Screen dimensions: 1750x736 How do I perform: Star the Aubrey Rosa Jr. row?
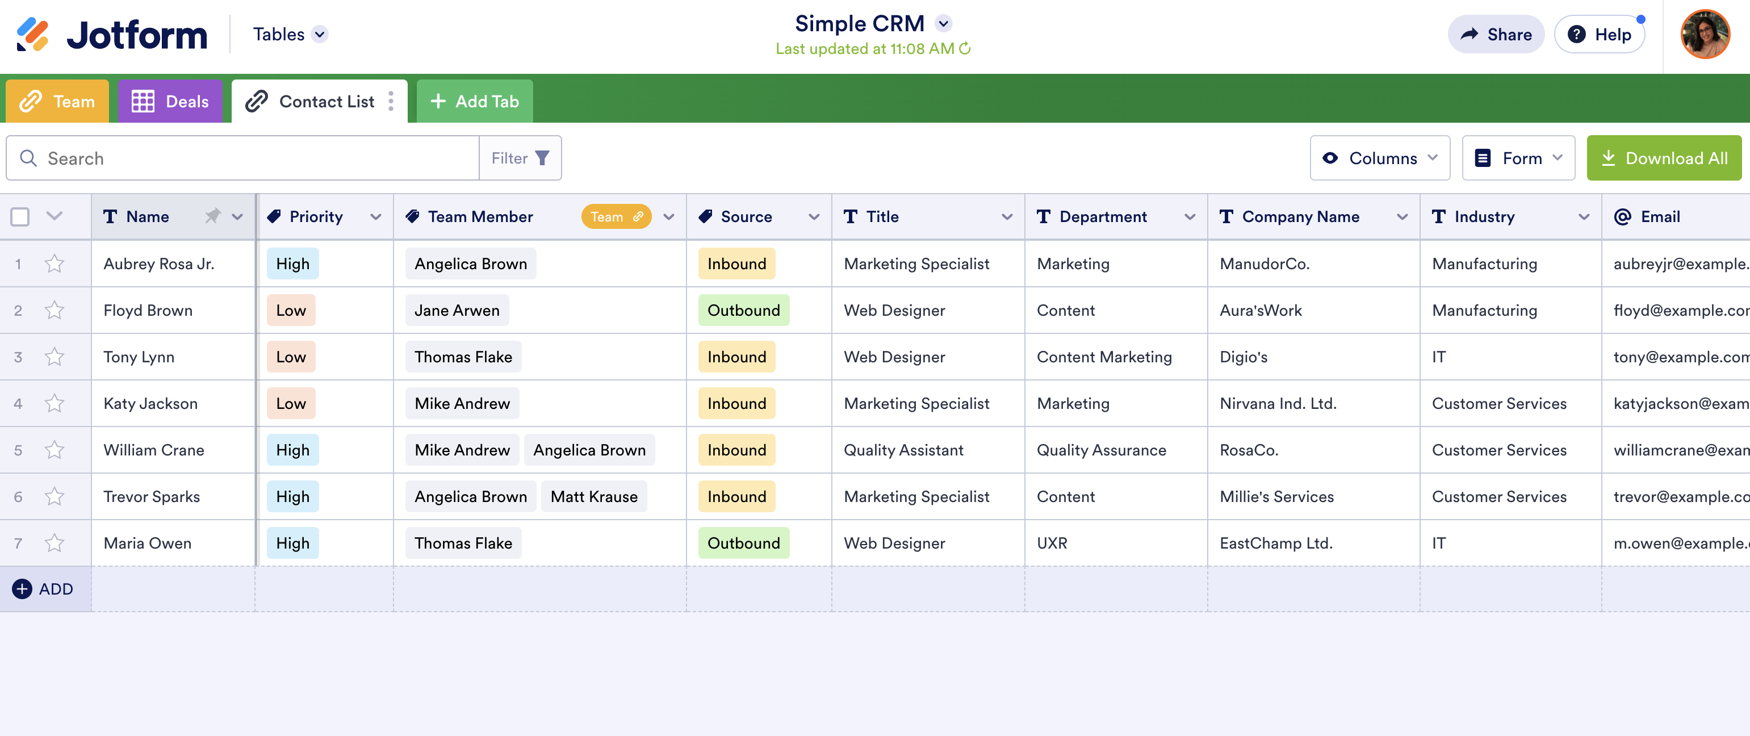55,264
